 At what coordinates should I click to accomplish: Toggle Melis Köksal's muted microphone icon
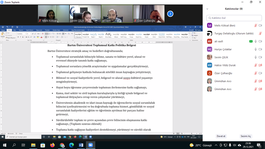pos(255,26)
